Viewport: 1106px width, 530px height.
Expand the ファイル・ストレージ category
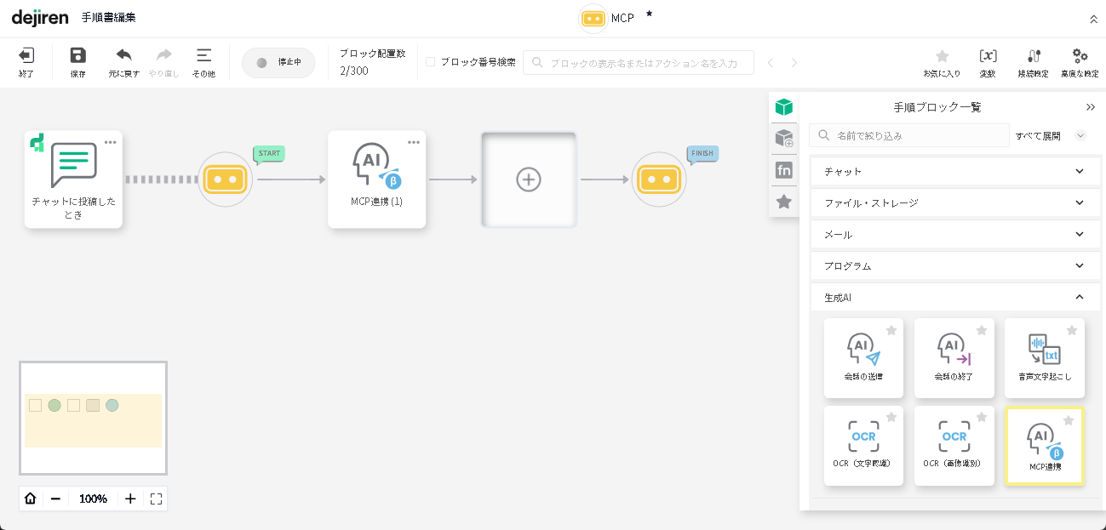[x=954, y=203]
